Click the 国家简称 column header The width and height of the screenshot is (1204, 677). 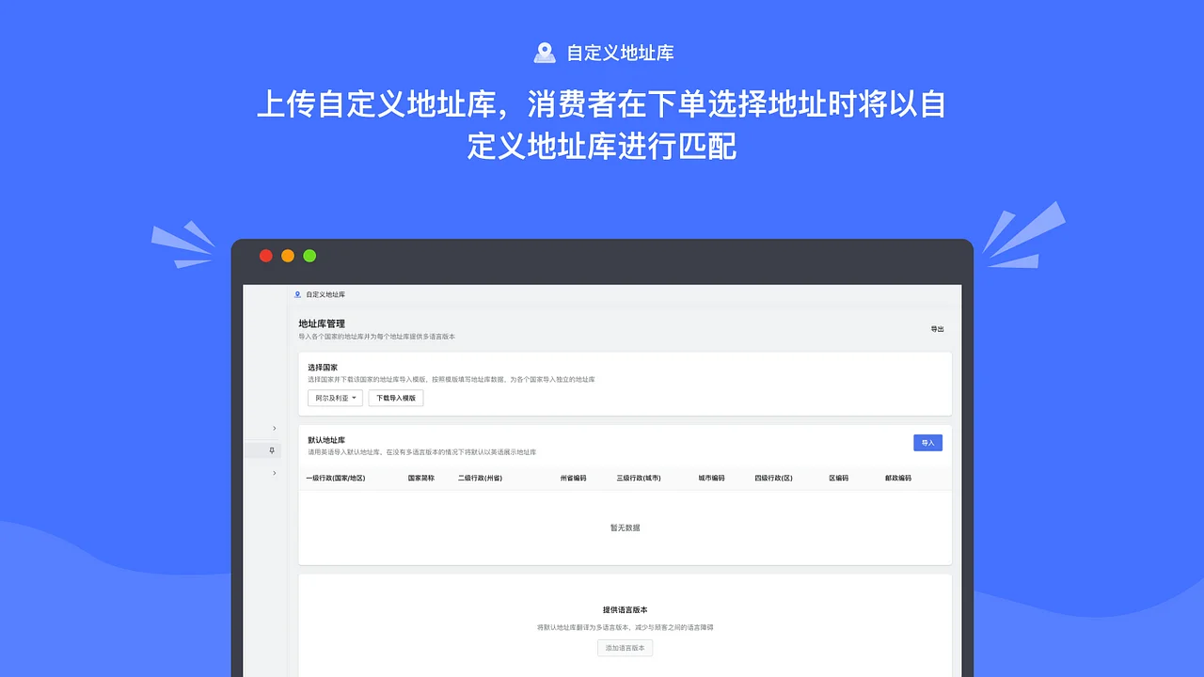tap(421, 478)
